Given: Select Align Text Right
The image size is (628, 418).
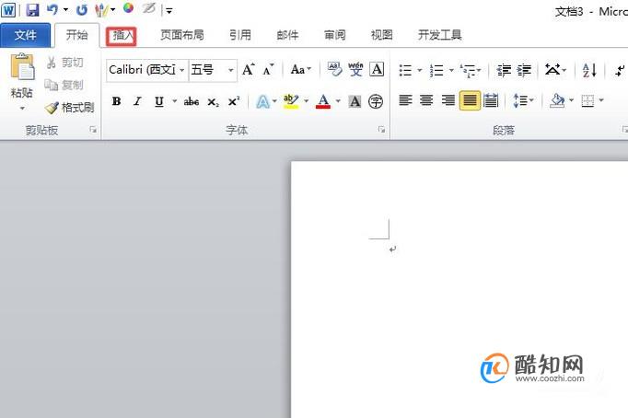Looking at the screenshot, I should (448, 100).
